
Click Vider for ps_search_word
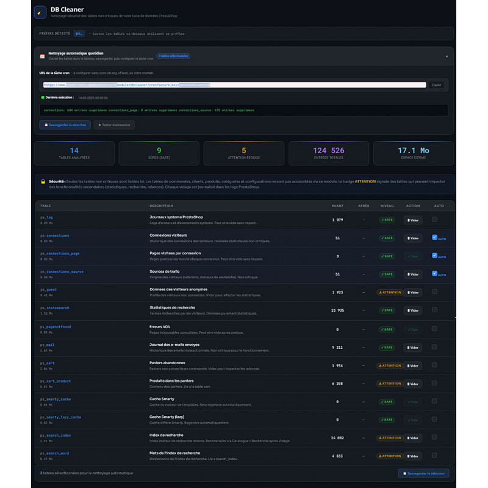pos(413,456)
